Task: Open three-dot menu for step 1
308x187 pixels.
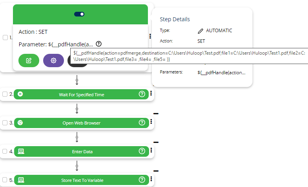Action: (x=150, y=36)
